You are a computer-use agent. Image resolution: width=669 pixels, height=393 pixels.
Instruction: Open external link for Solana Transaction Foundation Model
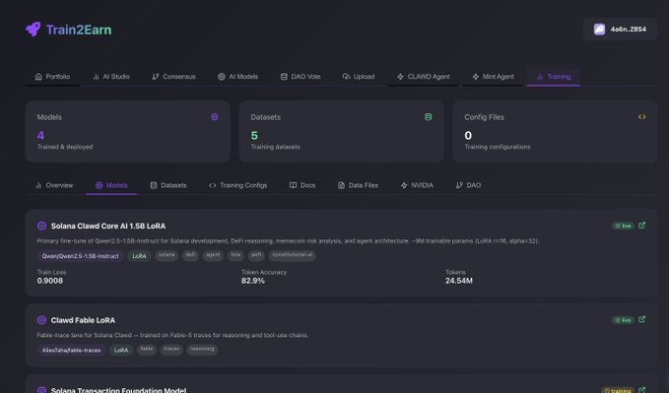[642, 390]
